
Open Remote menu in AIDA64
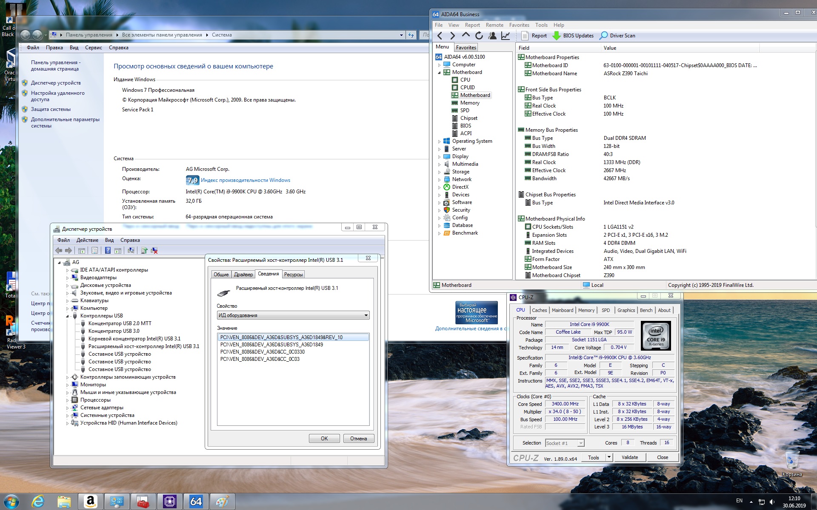[x=494, y=25]
